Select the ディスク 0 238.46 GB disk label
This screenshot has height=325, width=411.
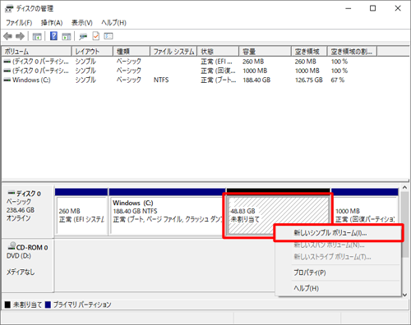(x=27, y=211)
